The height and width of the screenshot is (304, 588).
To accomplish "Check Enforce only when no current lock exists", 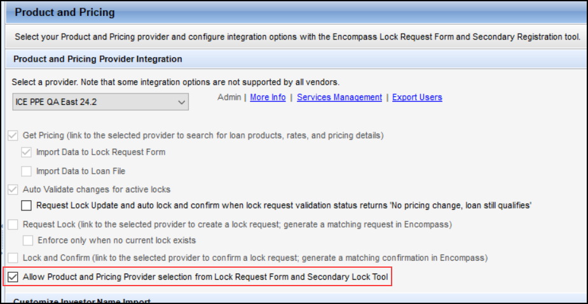I will [x=28, y=240].
